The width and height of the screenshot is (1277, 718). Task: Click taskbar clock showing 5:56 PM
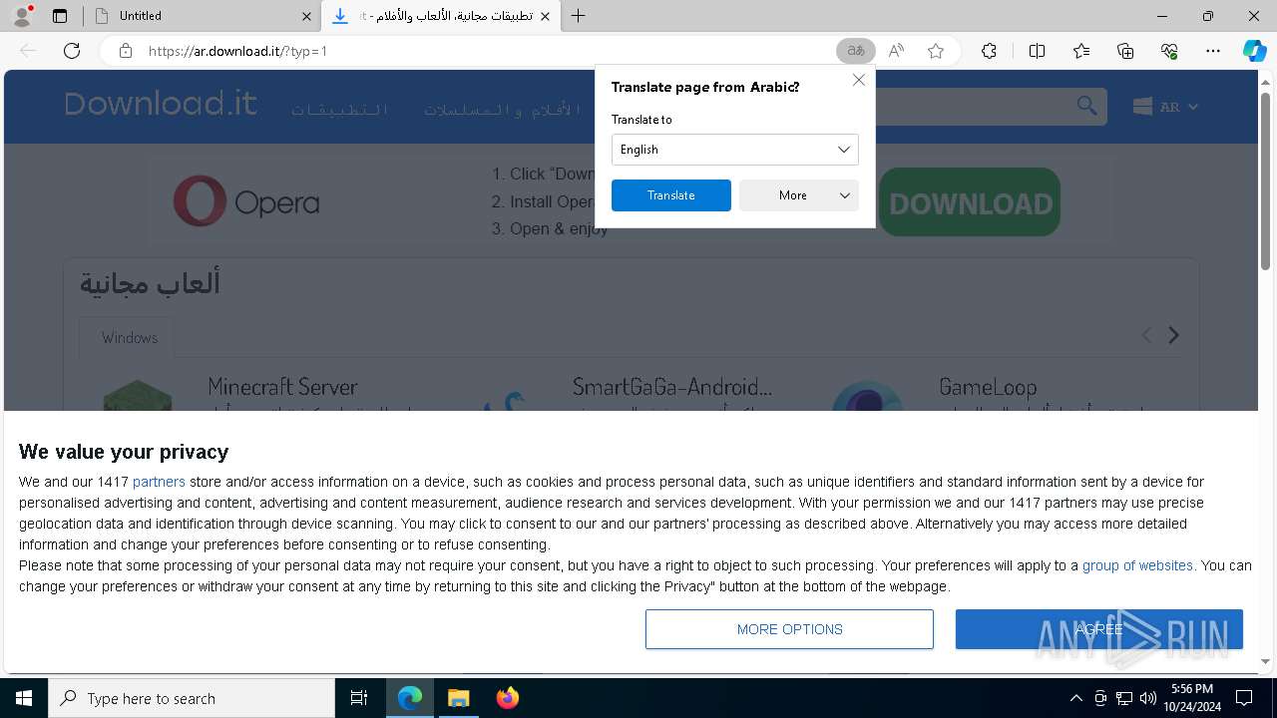pos(1191,698)
